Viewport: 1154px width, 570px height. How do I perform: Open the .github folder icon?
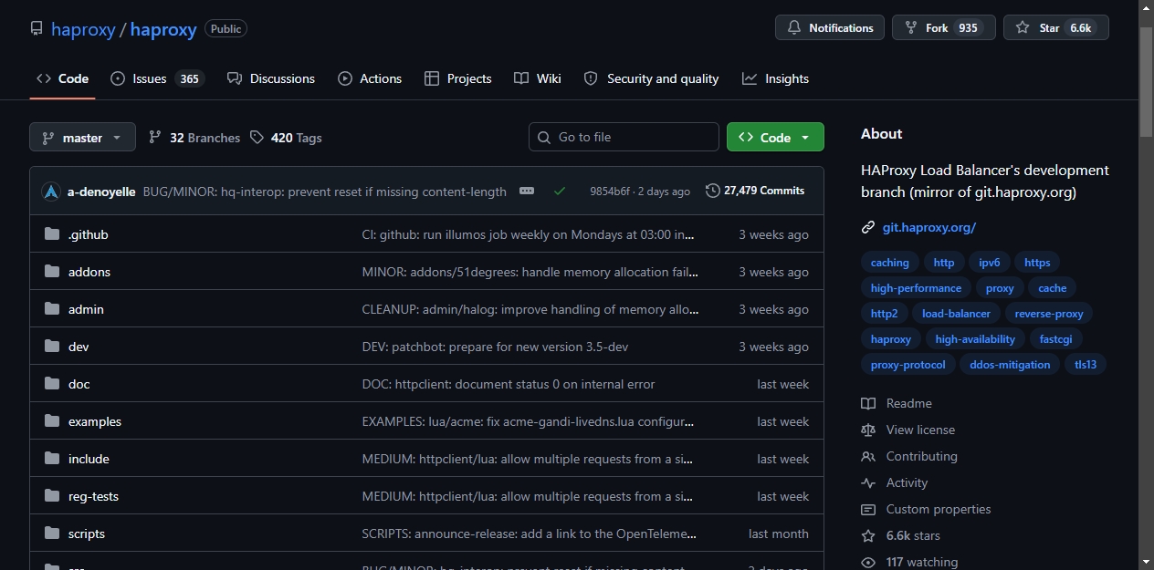pos(52,234)
